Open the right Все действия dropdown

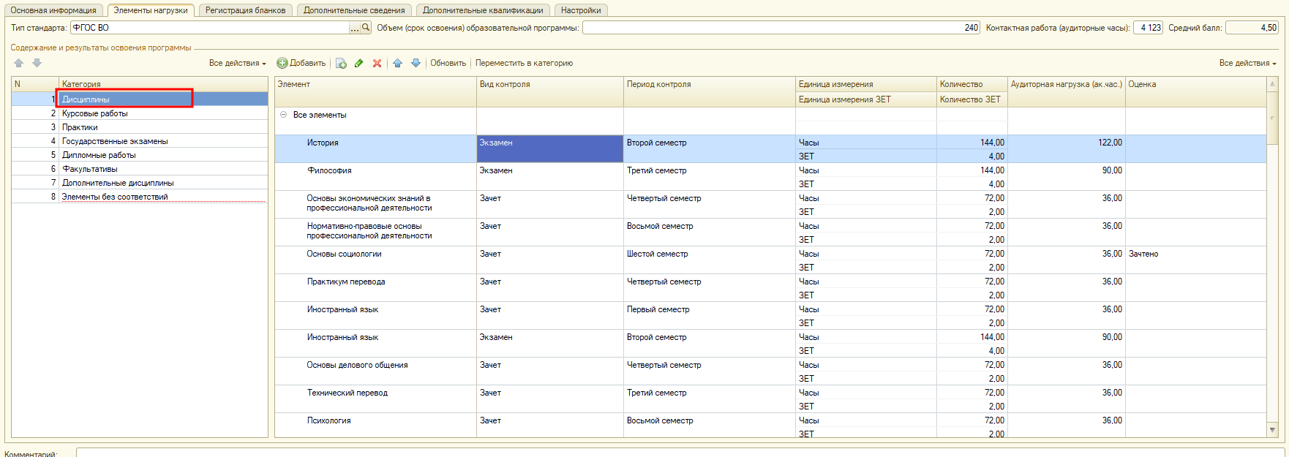coord(1247,64)
